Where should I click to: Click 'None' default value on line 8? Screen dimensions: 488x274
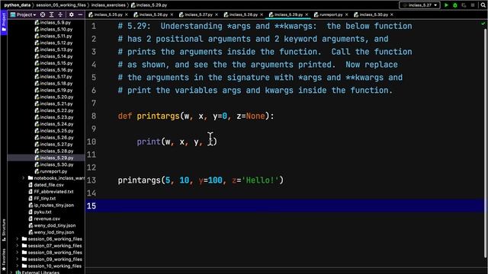[x=255, y=116]
